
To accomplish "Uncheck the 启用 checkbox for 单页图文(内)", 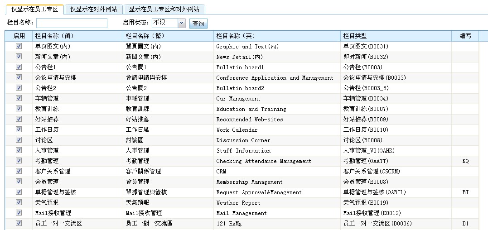I will 19,46.
